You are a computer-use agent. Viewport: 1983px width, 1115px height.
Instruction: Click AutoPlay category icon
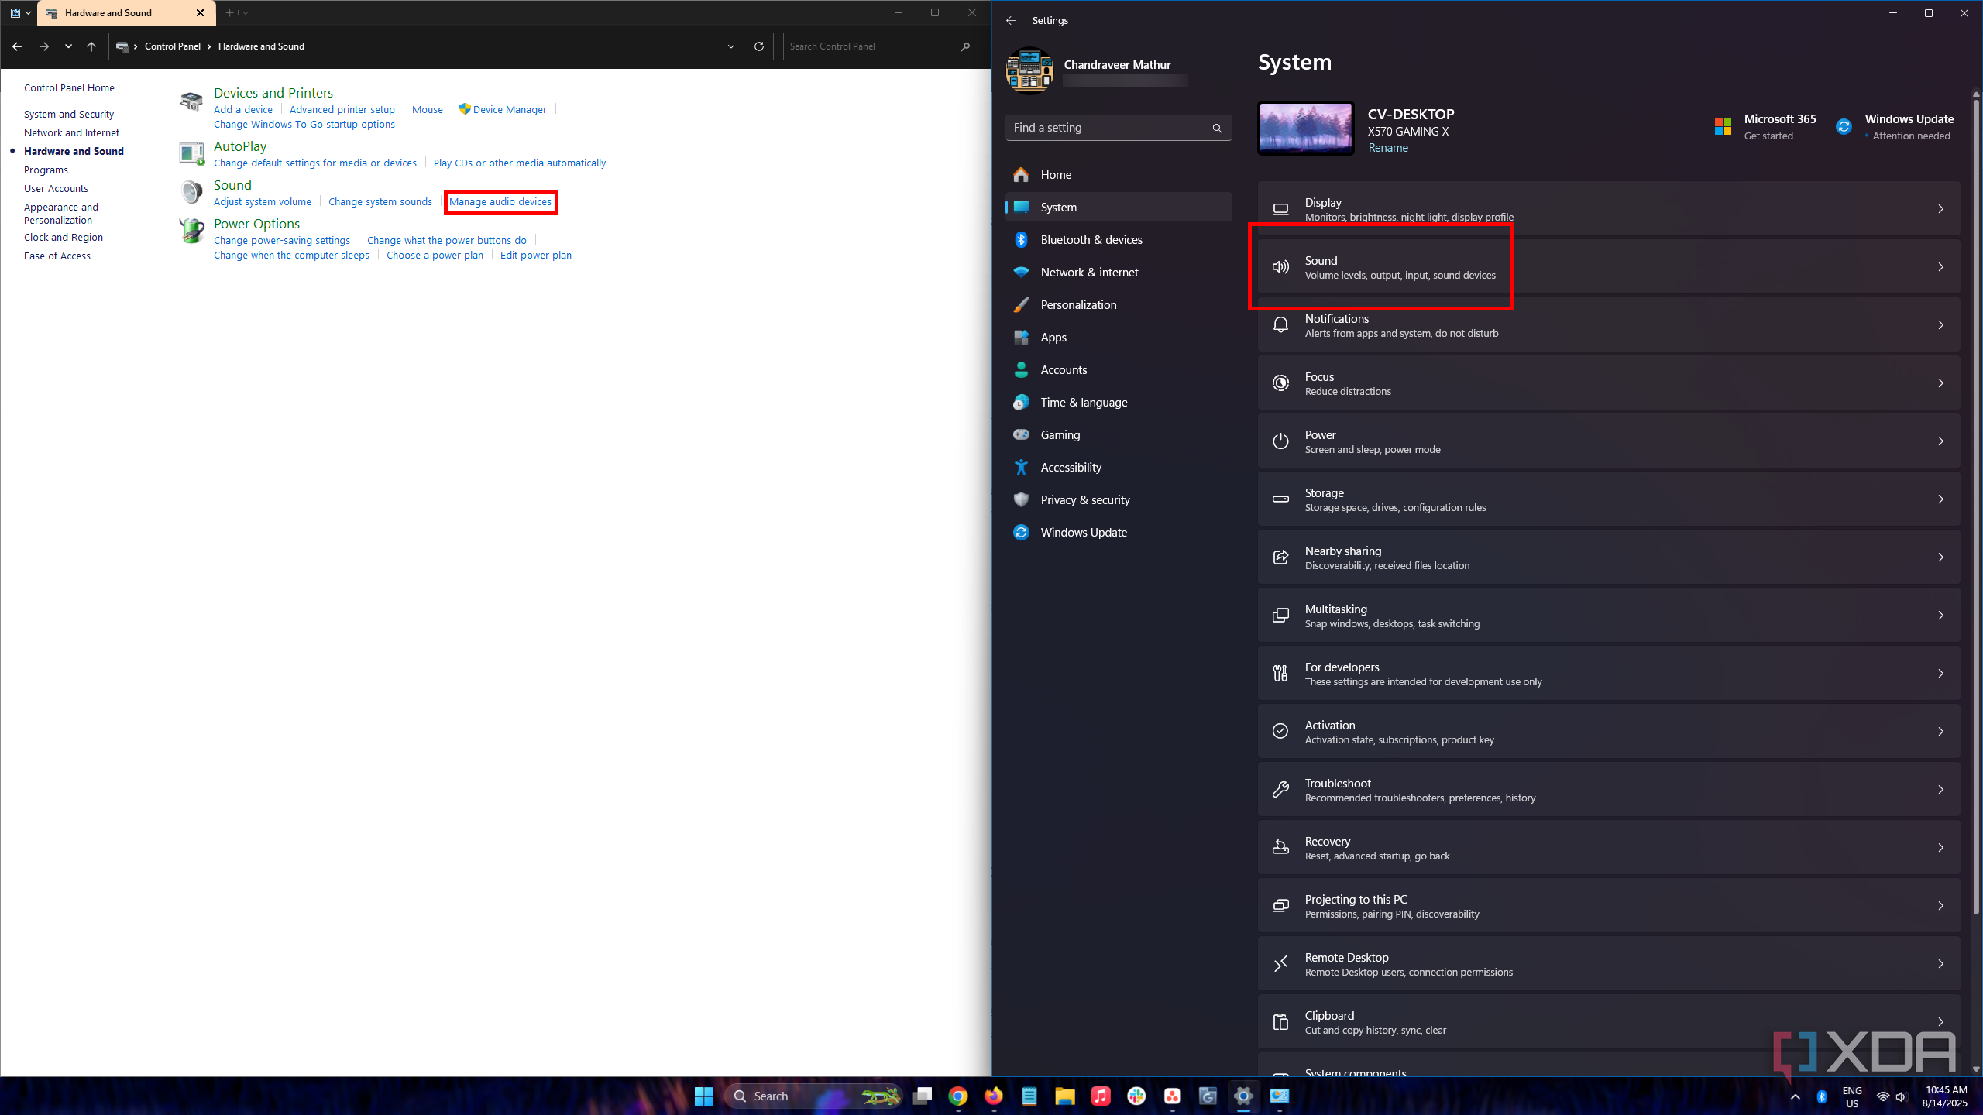[x=191, y=153]
